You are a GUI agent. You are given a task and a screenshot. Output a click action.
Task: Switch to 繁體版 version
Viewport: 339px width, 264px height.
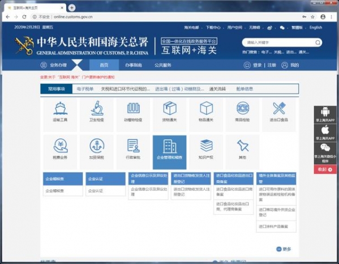(x=297, y=28)
